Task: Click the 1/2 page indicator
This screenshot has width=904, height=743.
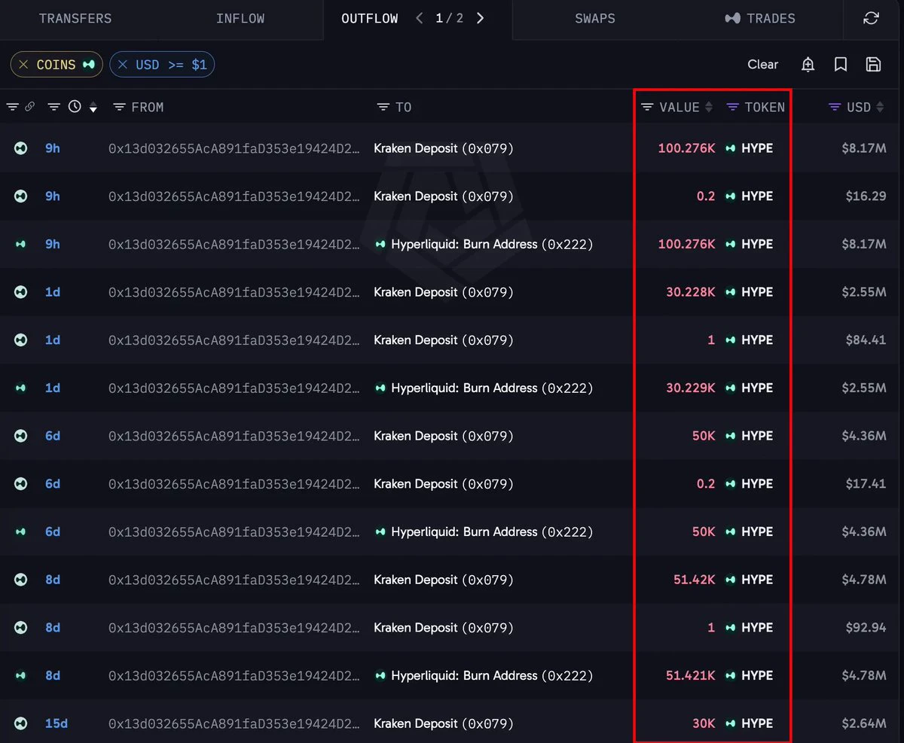Action: 450,19
